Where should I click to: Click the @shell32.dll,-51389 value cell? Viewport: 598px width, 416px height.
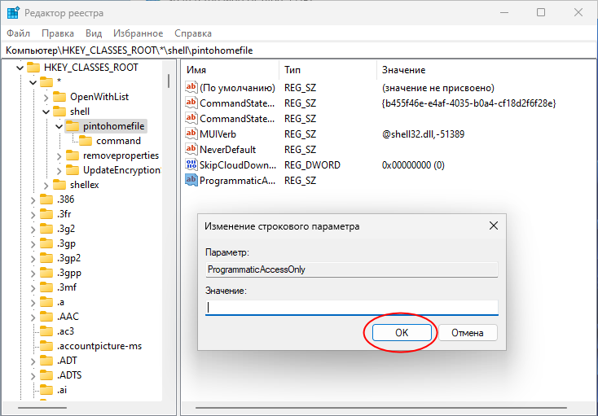[x=423, y=134]
